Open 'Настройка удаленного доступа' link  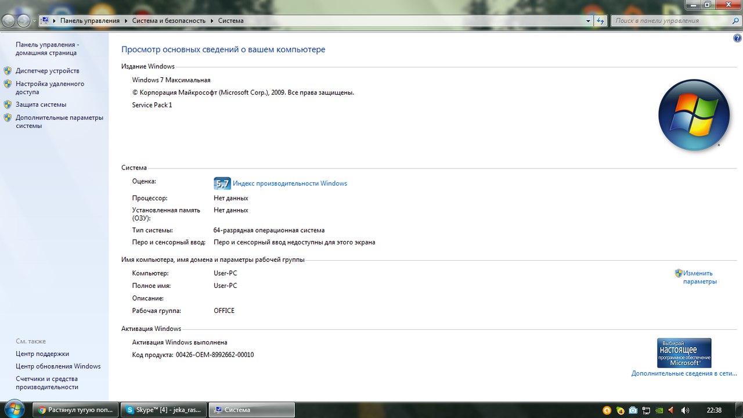coord(50,88)
